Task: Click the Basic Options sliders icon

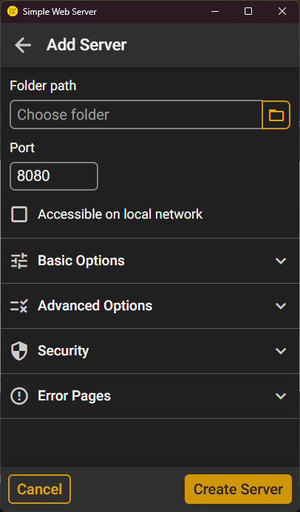Action: point(19,261)
